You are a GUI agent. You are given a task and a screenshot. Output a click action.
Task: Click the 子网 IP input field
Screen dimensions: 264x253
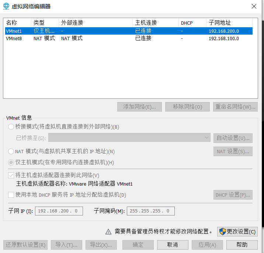pyautogui.click(x=59, y=211)
